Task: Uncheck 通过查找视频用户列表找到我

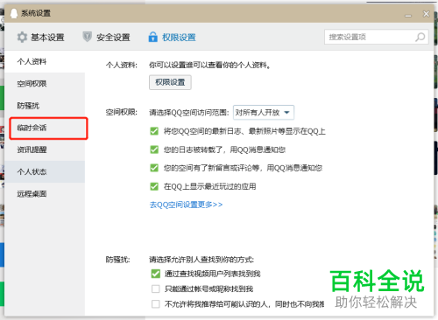Action: pos(156,274)
